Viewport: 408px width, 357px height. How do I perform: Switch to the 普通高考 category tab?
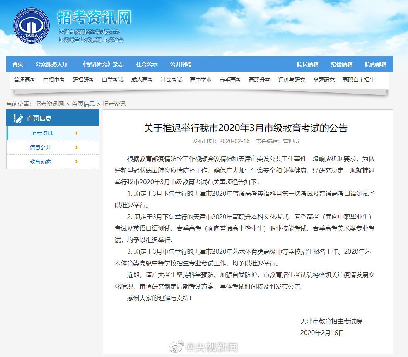click(24, 80)
